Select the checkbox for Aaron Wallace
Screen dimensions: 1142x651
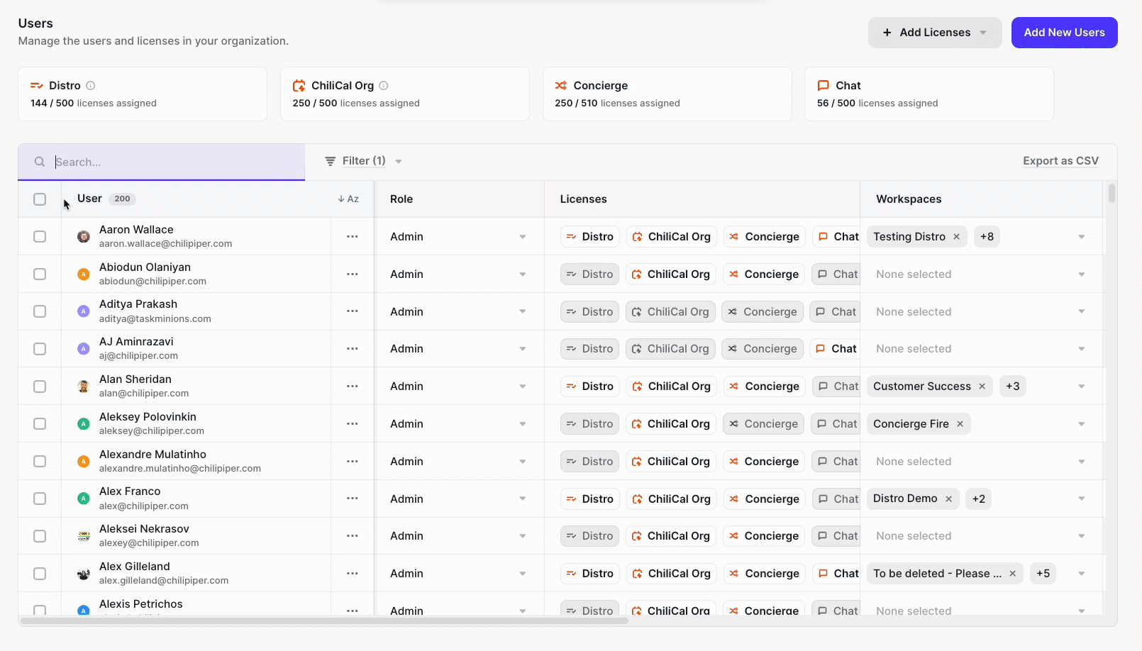[40, 236]
